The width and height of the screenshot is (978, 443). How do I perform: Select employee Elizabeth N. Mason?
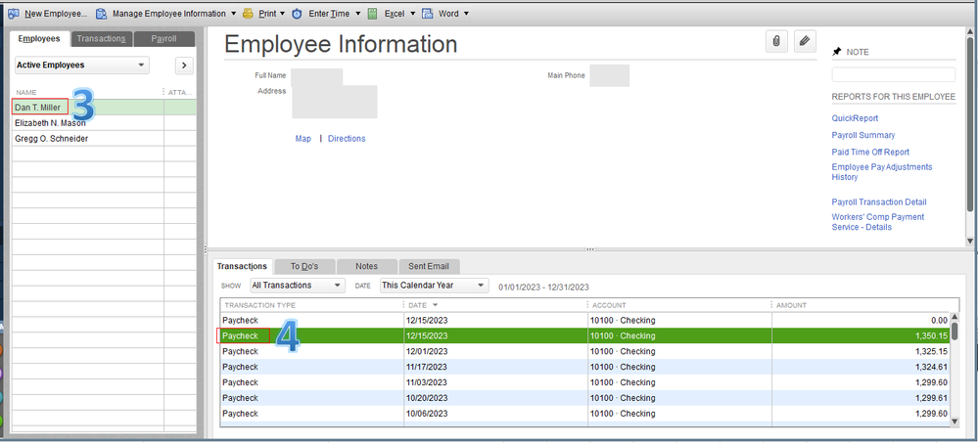tap(51, 123)
